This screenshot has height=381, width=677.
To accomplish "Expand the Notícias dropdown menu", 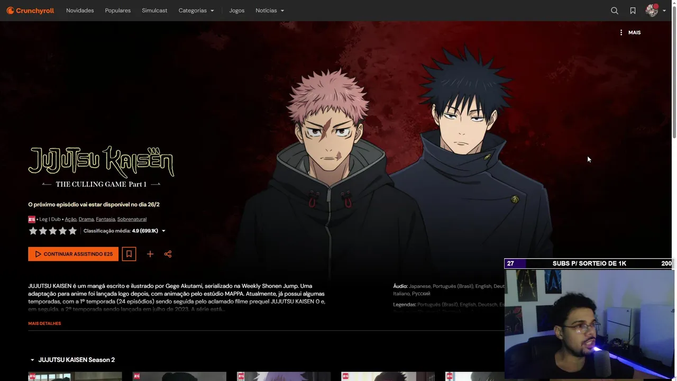I will [x=270, y=11].
